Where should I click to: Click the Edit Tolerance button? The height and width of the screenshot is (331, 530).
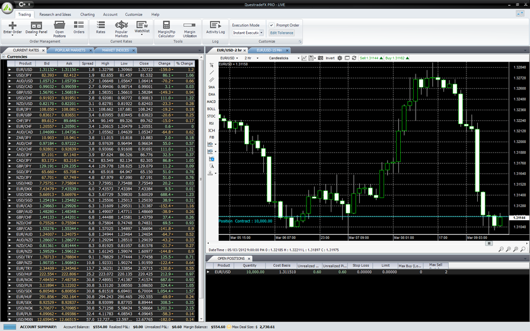click(282, 33)
